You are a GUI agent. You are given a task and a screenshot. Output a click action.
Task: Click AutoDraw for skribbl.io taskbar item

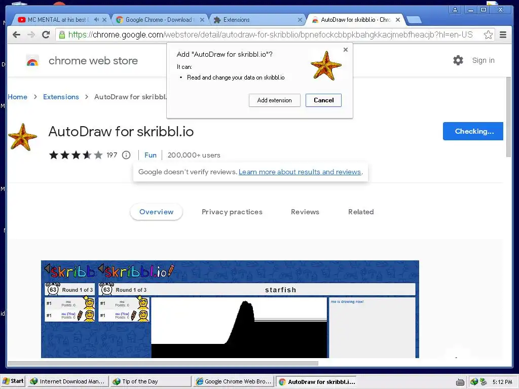(x=317, y=382)
